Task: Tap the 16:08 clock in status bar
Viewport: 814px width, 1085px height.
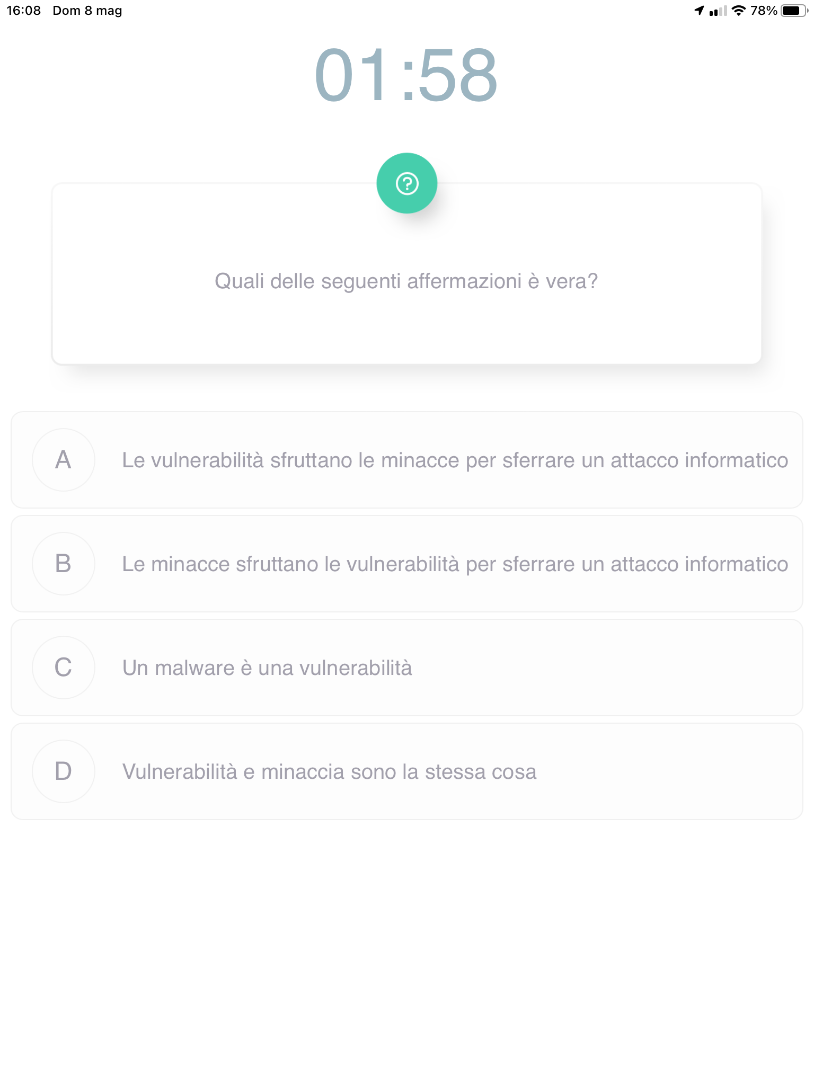Action: tap(24, 11)
